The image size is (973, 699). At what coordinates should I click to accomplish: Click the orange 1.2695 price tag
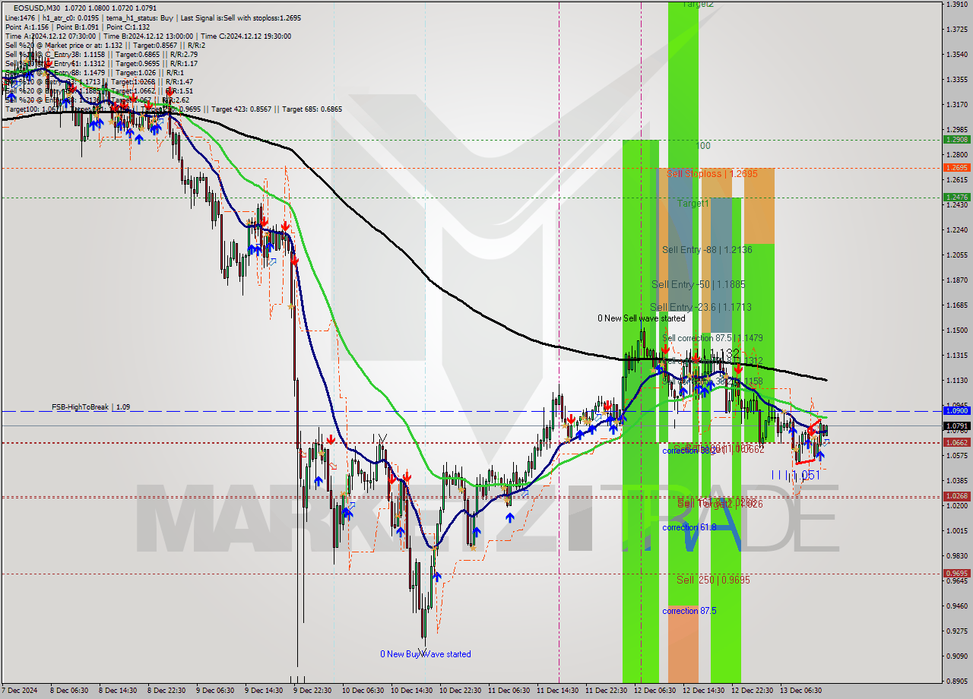coord(956,167)
